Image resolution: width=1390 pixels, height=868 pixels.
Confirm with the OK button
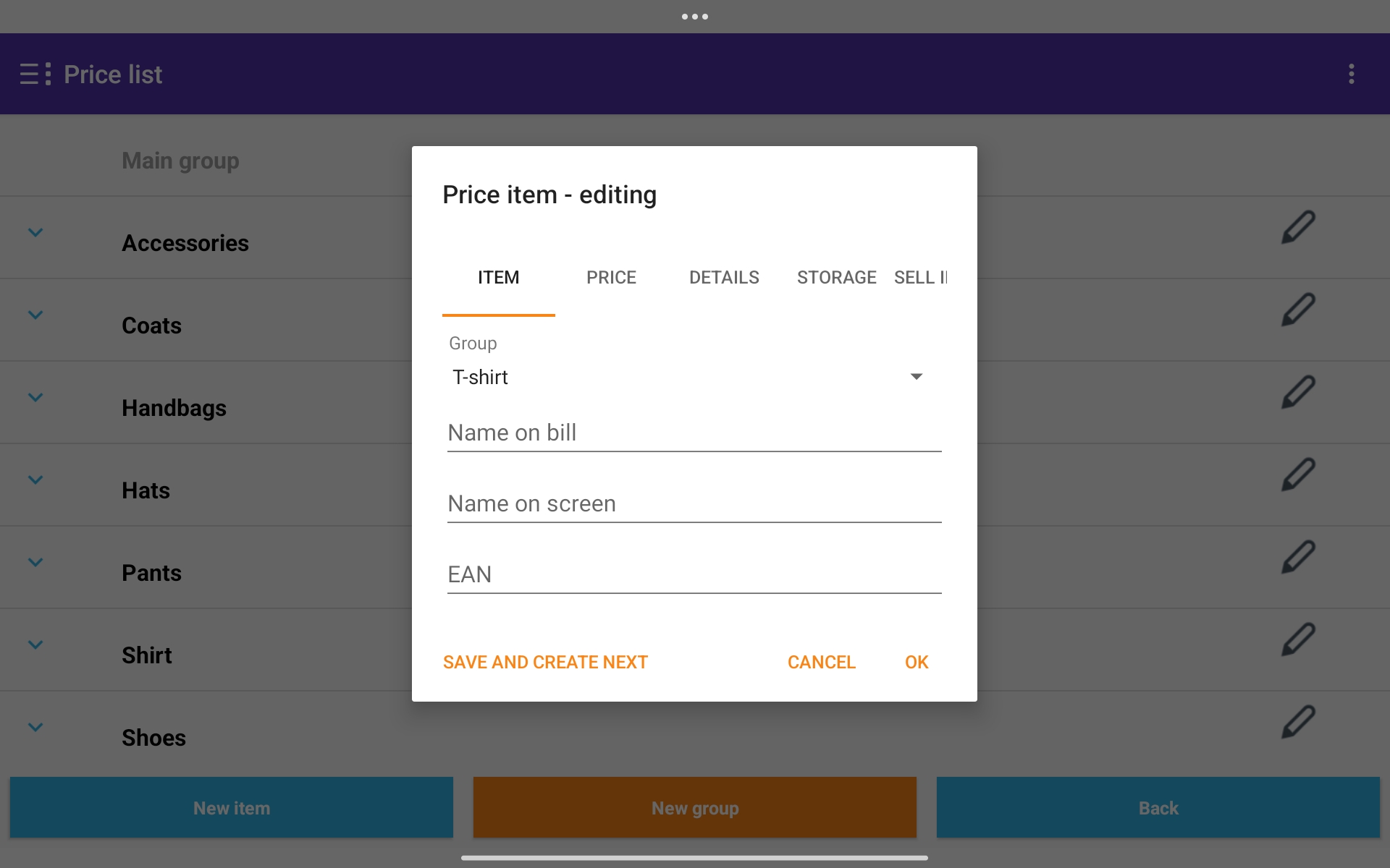pos(916,662)
